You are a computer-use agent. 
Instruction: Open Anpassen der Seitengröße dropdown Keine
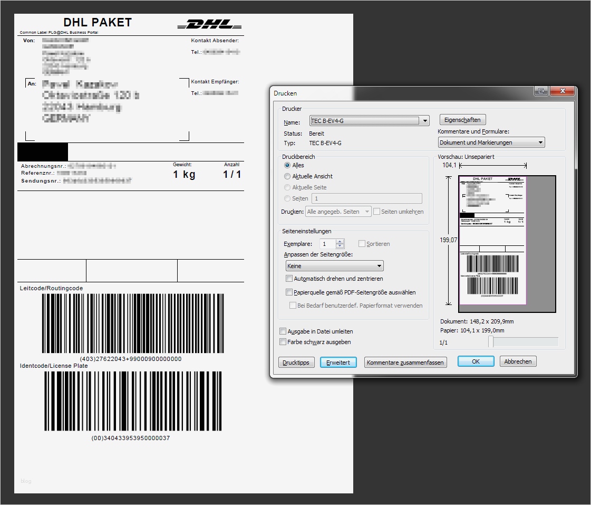click(334, 266)
